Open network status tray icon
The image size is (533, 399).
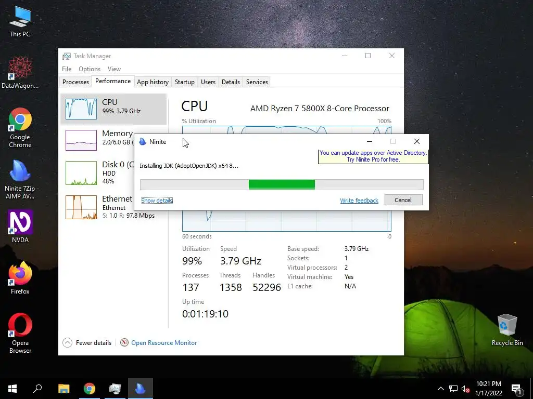pos(453,389)
